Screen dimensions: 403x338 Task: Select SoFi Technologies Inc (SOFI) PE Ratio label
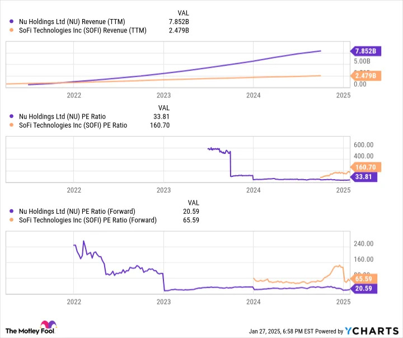point(73,125)
